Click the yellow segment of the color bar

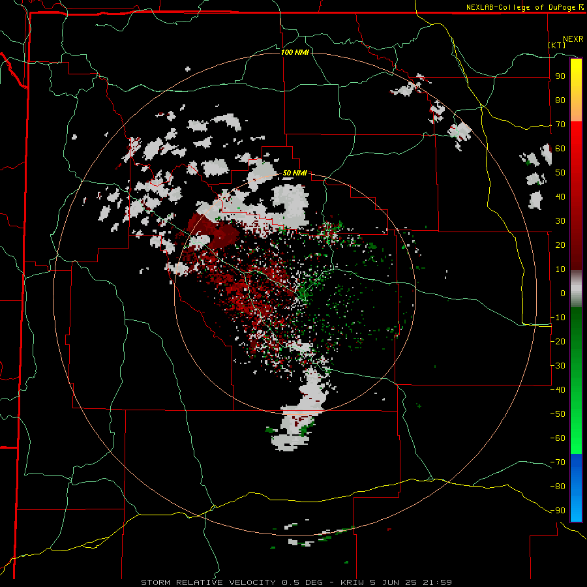pyautogui.click(x=576, y=90)
